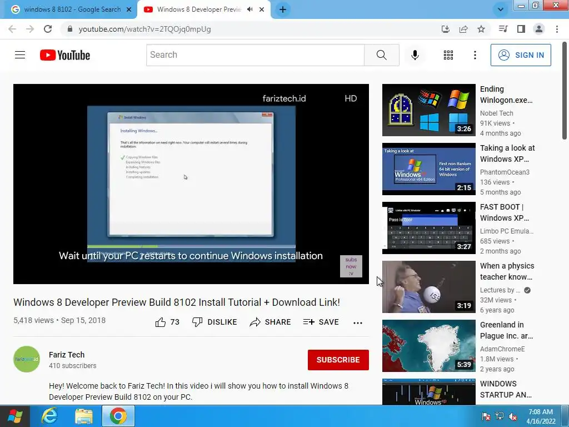Image resolution: width=569 pixels, height=427 pixels.
Task: Launch Internet Explorer from taskbar
Action: (x=49, y=416)
